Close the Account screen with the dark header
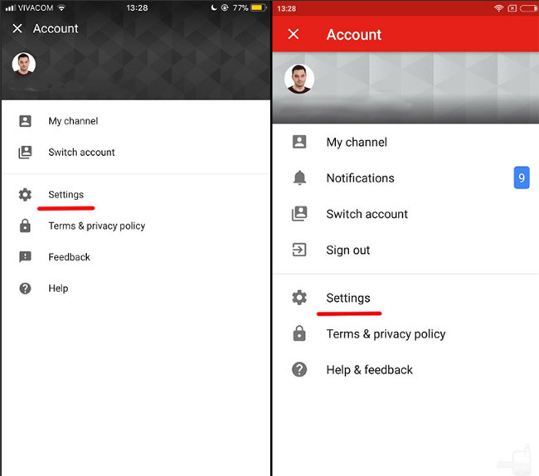 pos(17,28)
